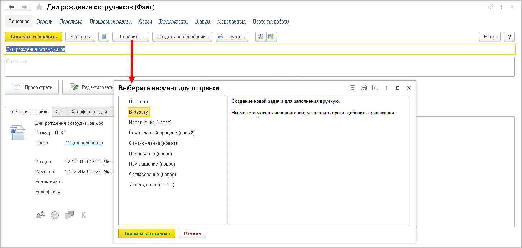522x248 pixels.
Task: Open the Связи section
Action: click(x=145, y=22)
